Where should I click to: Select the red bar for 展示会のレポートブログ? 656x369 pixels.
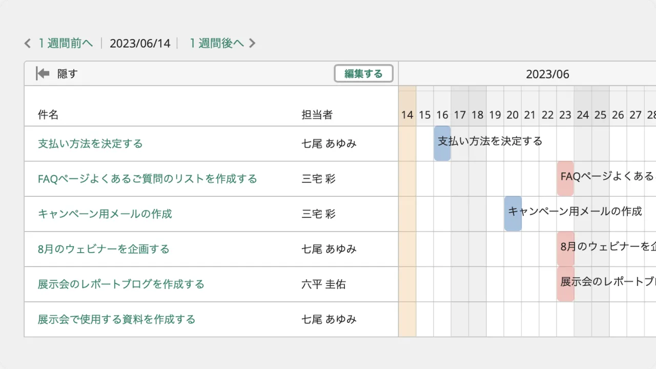[x=565, y=284]
